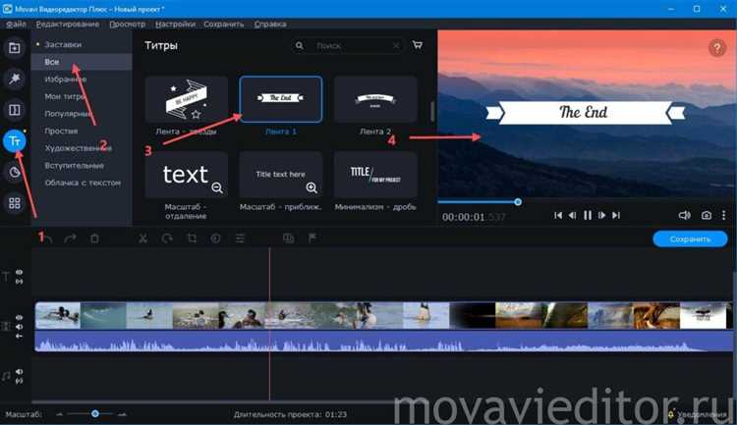737x425 pixels.
Task: Open the help question mark icon
Action: pyautogui.click(x=716, y=47)
